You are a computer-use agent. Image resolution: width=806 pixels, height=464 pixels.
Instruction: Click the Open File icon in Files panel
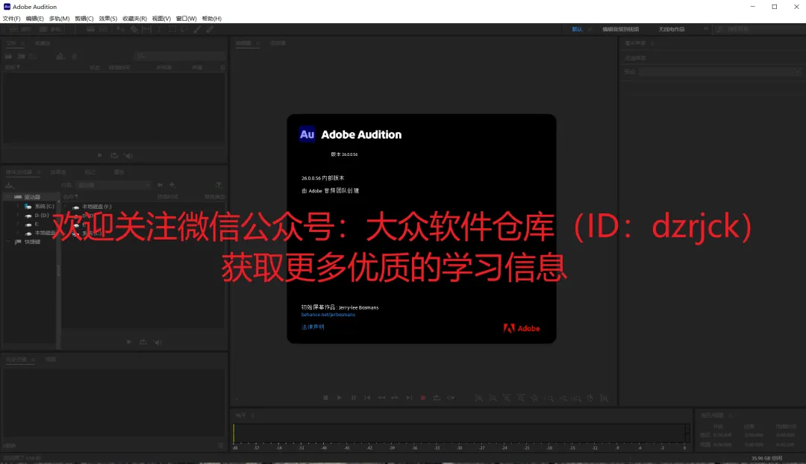(x=9, y=56)
